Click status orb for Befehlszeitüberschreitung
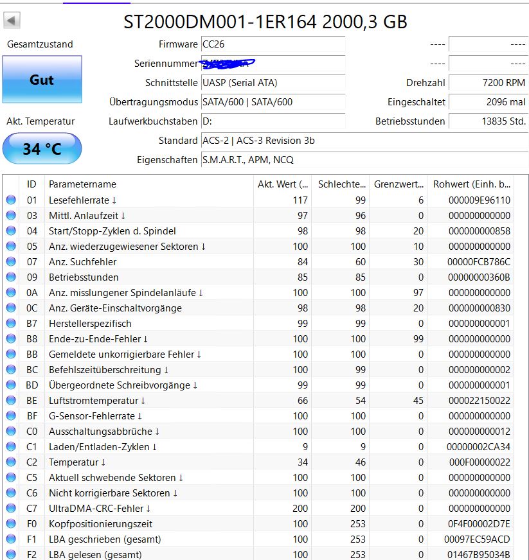 pos(11,369)
